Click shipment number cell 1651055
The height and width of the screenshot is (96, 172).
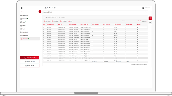click(x=49, y=44)
